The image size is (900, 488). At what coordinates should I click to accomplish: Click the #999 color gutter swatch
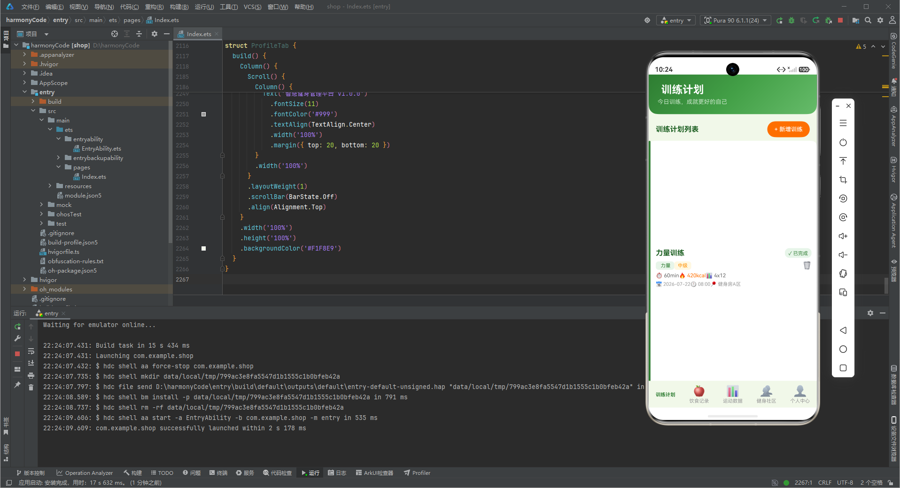pos(203,114)
